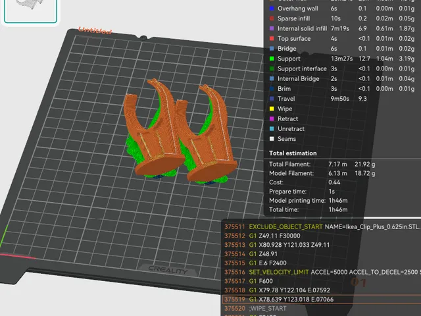Screen dimensions: 421x316
Task: Select G-code line 375517 G1 F600
Action: coord(322,281)
